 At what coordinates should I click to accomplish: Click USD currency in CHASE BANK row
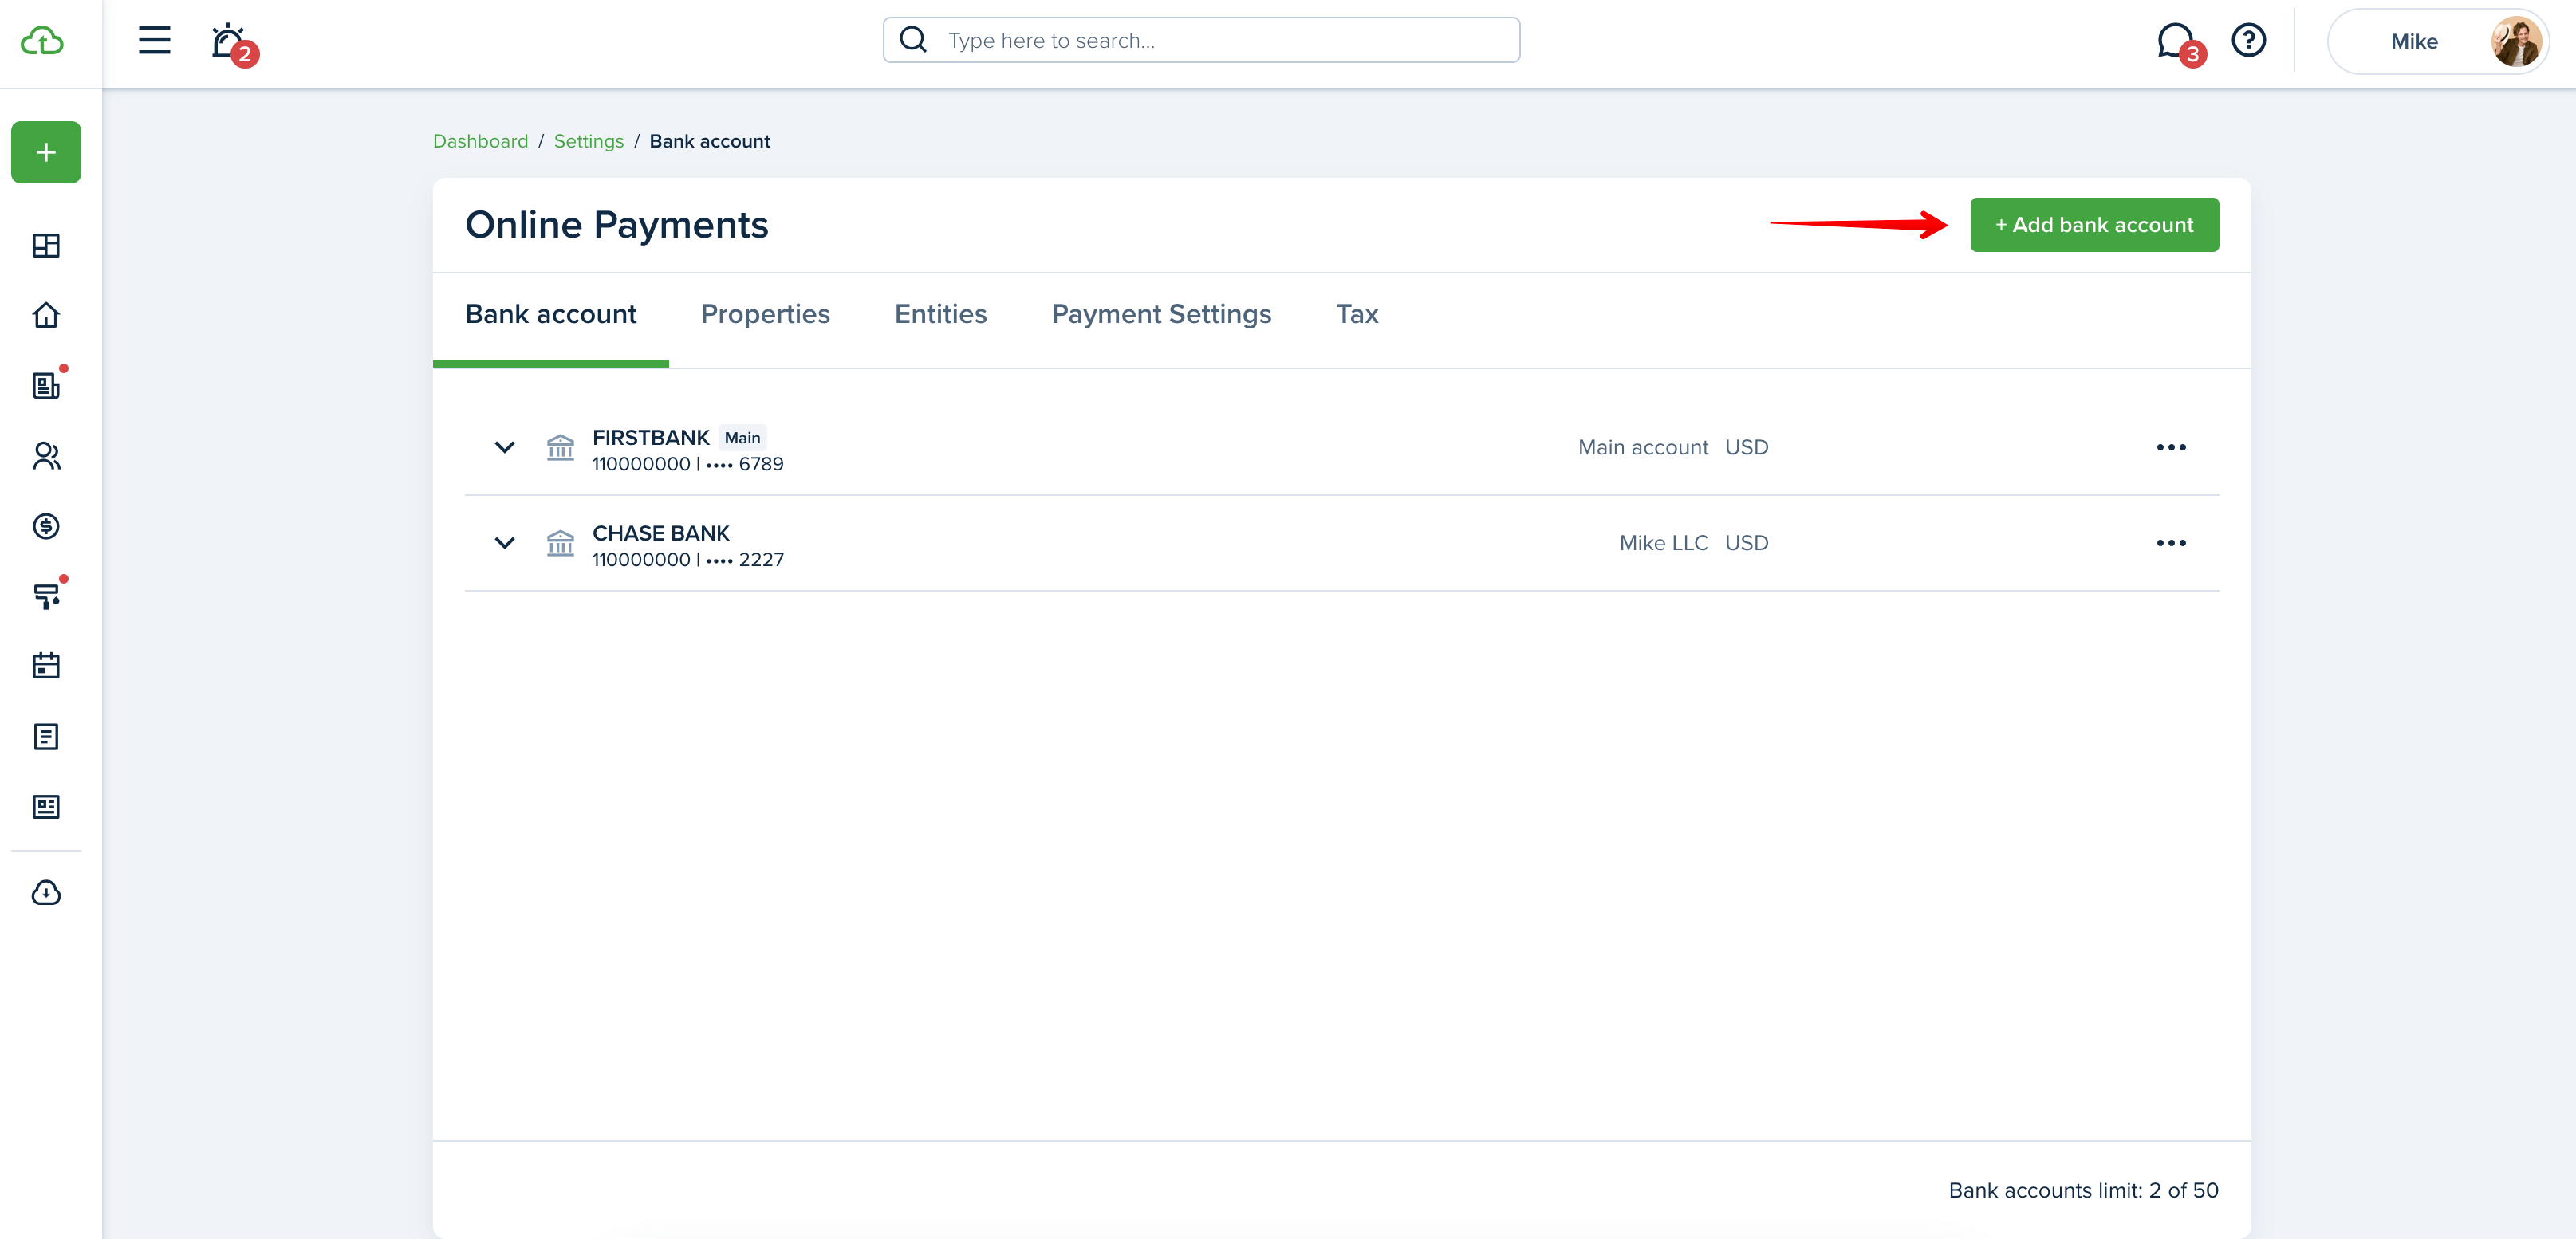point(1747,543)
